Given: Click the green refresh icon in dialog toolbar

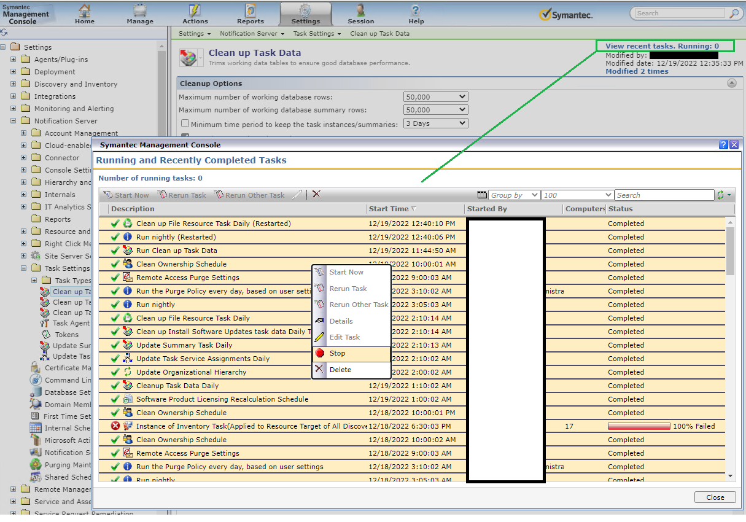Looking at the screenshot, I should click(721, 195).
